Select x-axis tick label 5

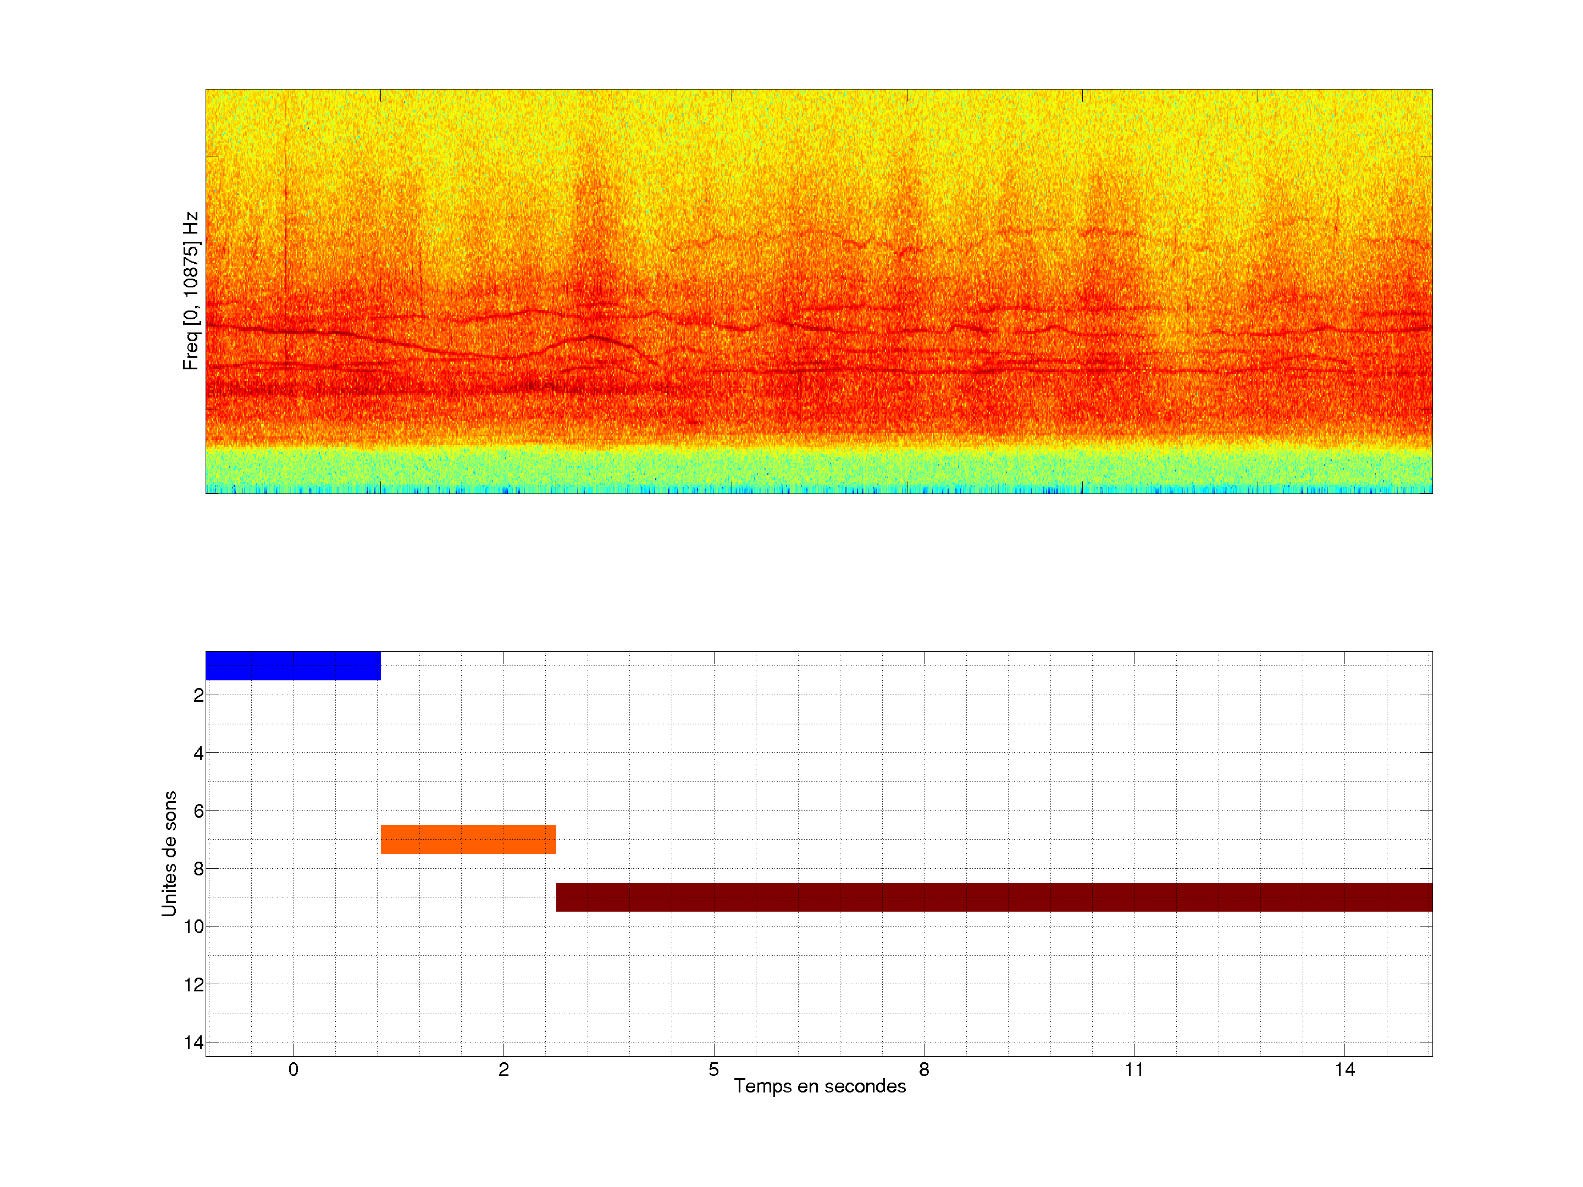click(x=713, y=1069)
